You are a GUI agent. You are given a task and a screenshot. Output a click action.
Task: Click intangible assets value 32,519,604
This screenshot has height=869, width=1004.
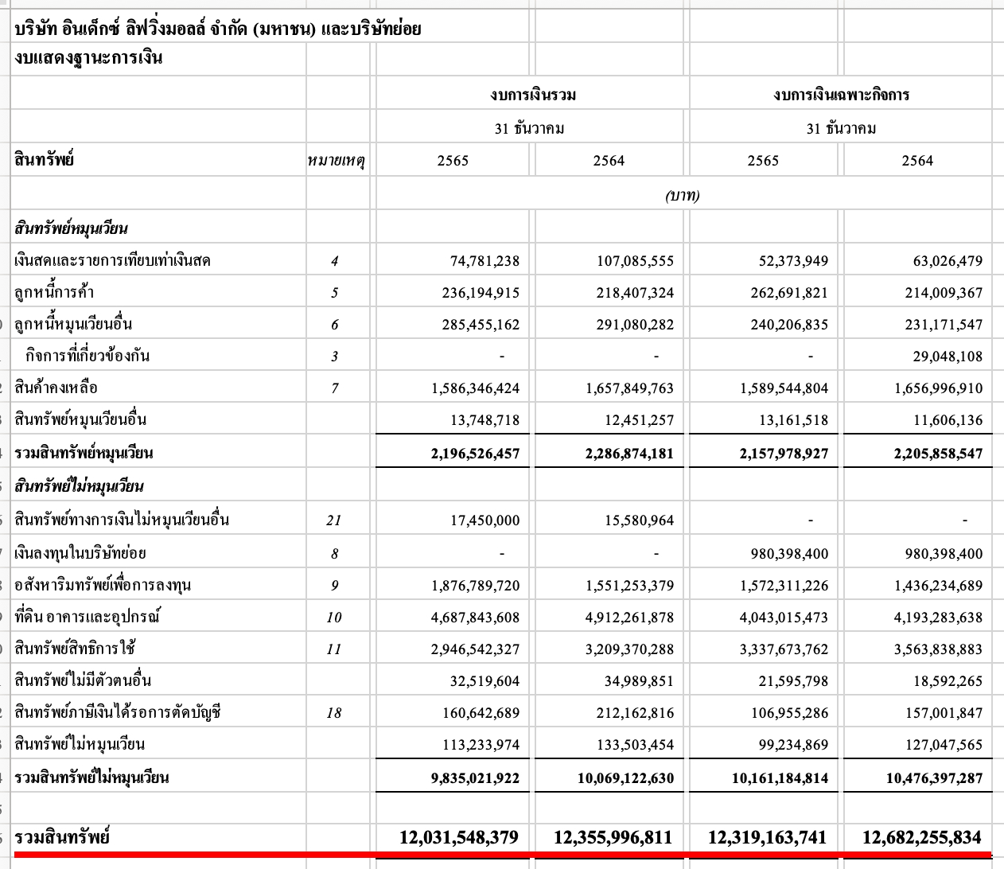point(484,681)
